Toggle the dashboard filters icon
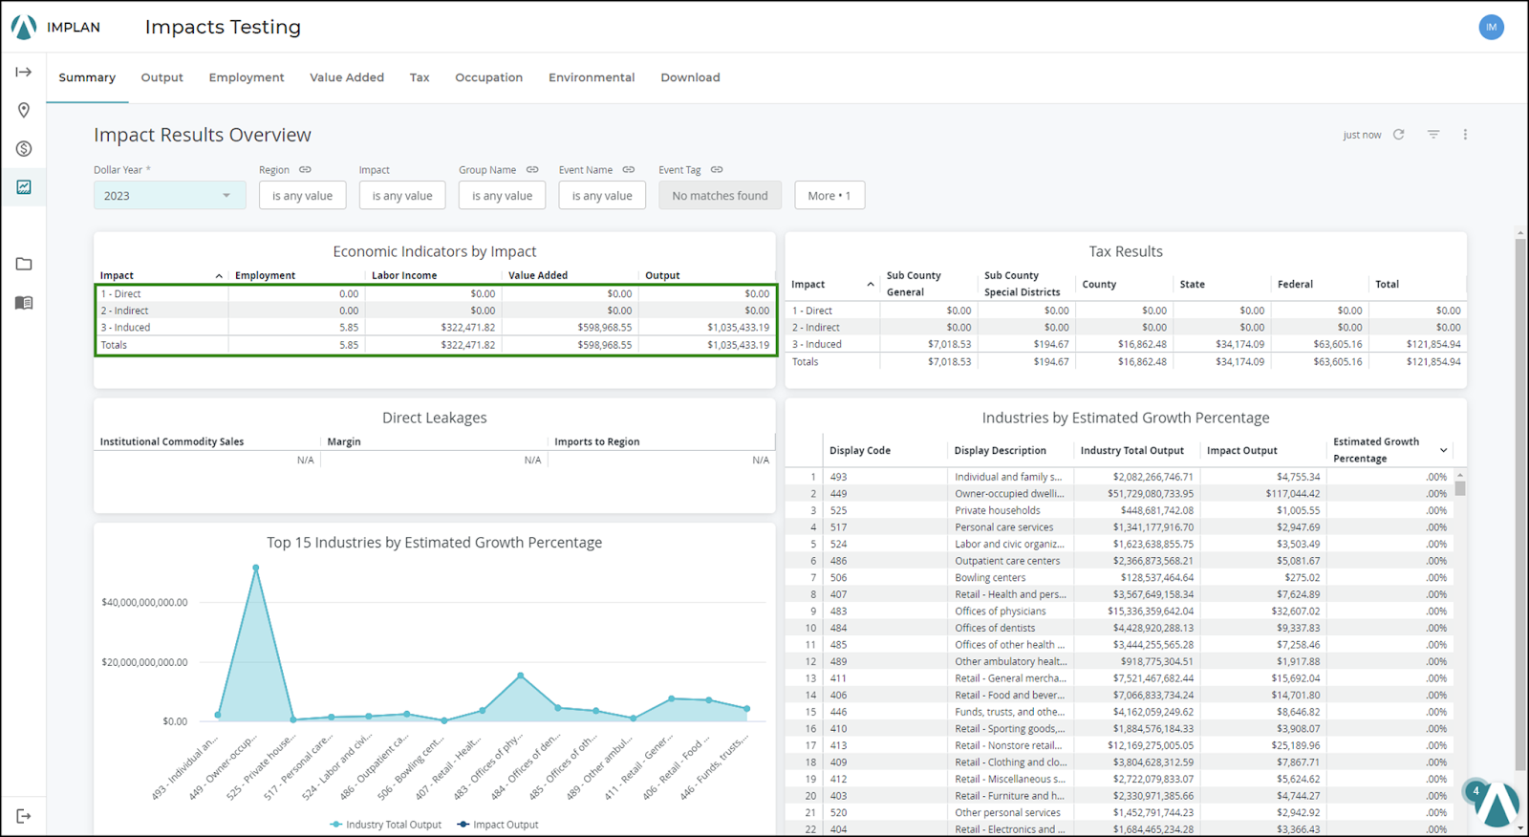1529x837 pixels. [x=1433, y=135]
